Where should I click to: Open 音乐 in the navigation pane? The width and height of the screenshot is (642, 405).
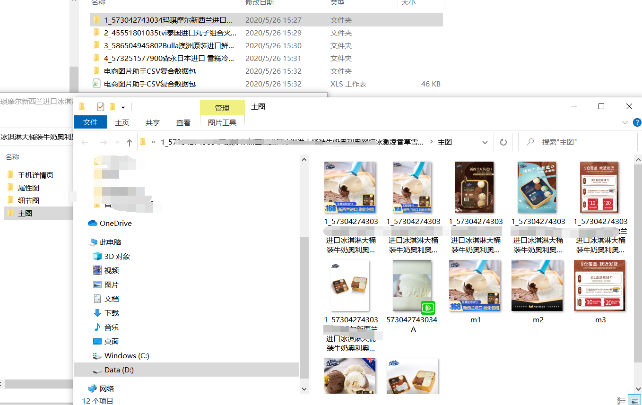(x=106, y=327)
